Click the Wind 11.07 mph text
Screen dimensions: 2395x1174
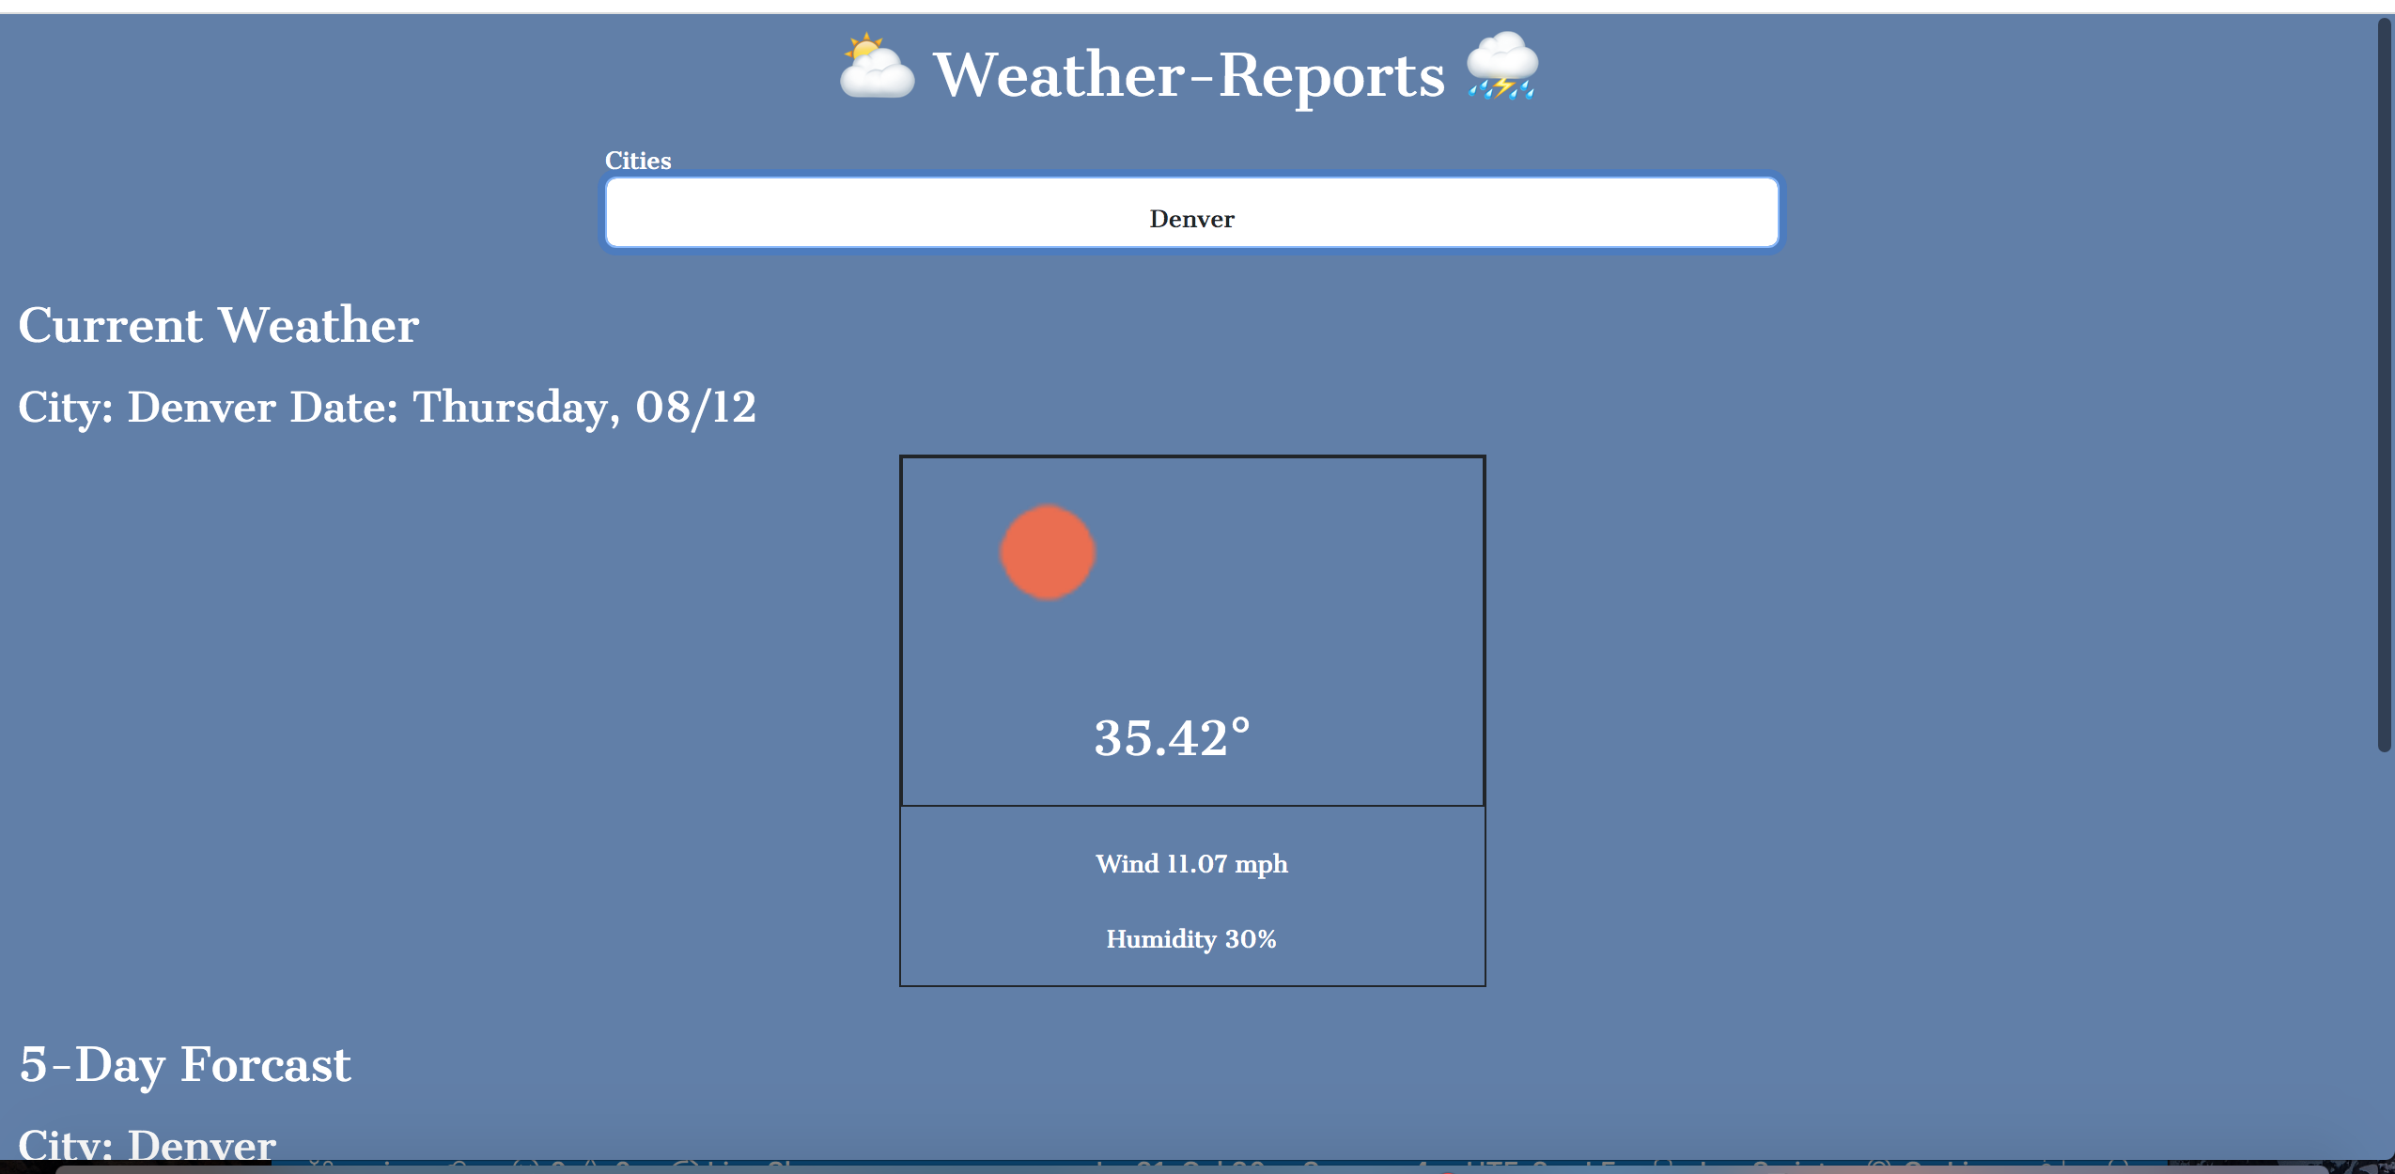coord(1191,864)
